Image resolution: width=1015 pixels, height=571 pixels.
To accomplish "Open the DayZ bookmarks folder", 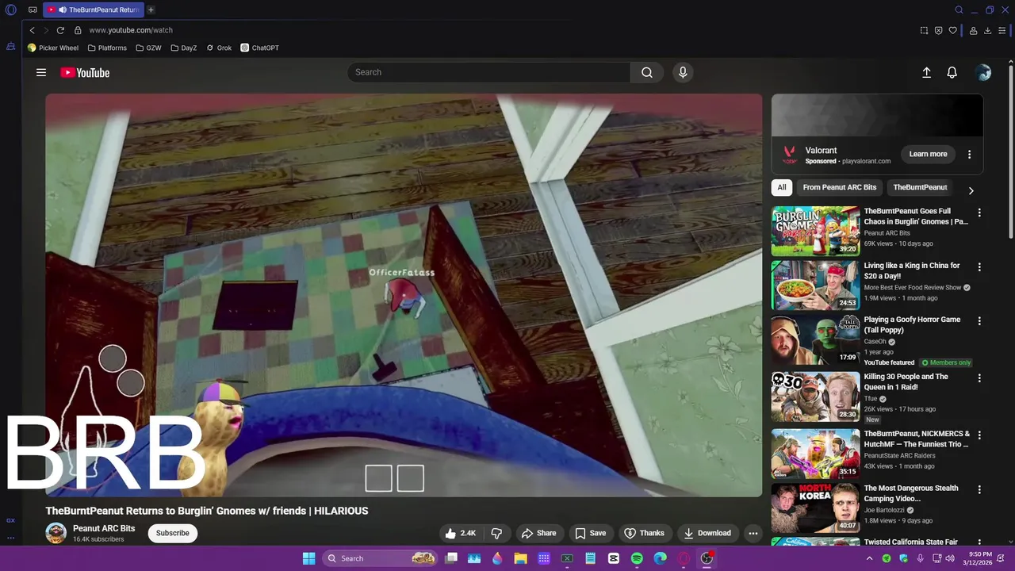I will click(183, 48).
